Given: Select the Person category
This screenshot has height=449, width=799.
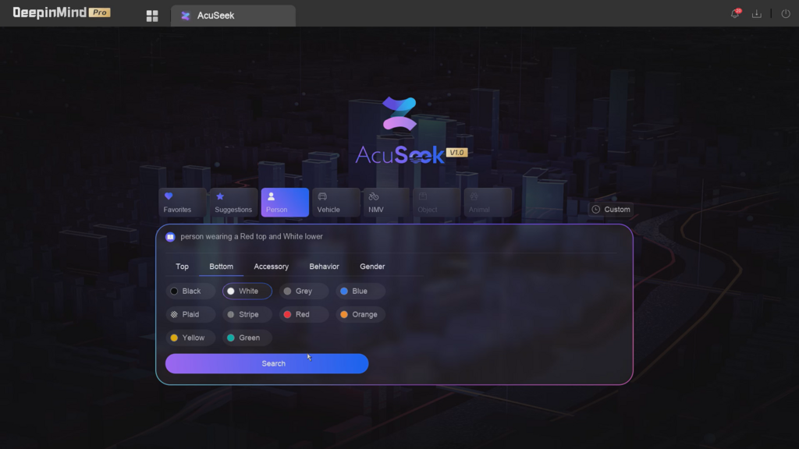Looking at the screenshot, I should [285, 202].
